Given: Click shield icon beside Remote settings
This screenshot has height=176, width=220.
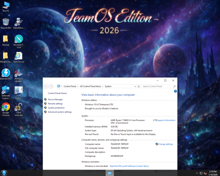Looking at the screenshot, I should coord(45,104).
